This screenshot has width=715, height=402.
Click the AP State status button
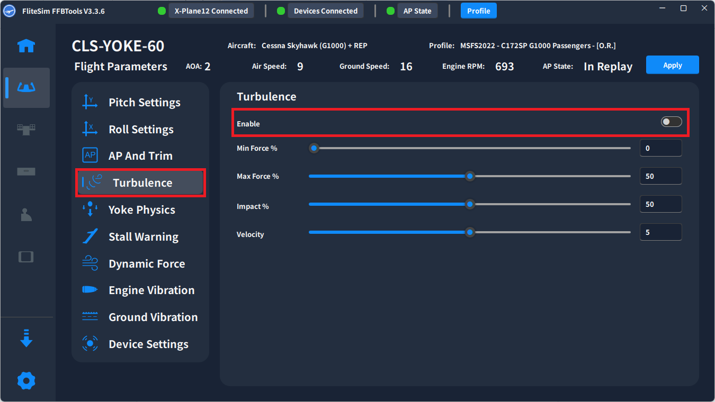pyautogui.click(x=417, y=11)
